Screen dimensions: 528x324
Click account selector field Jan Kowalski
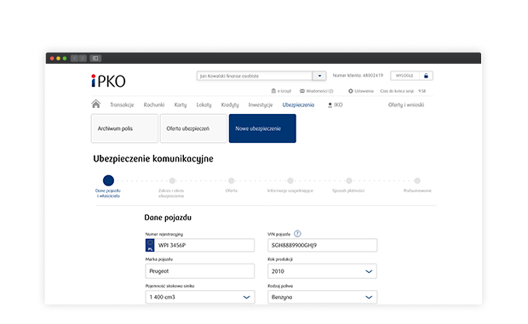(x=255, y=76)
